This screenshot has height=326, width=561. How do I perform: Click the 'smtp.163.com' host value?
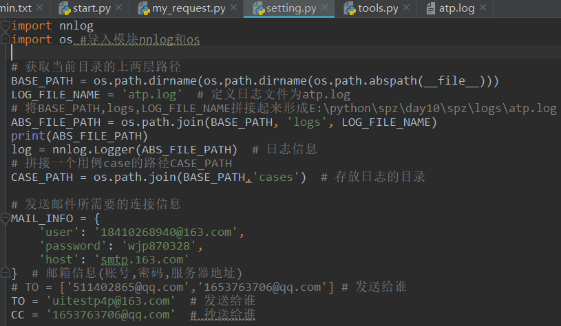(142, 259)
